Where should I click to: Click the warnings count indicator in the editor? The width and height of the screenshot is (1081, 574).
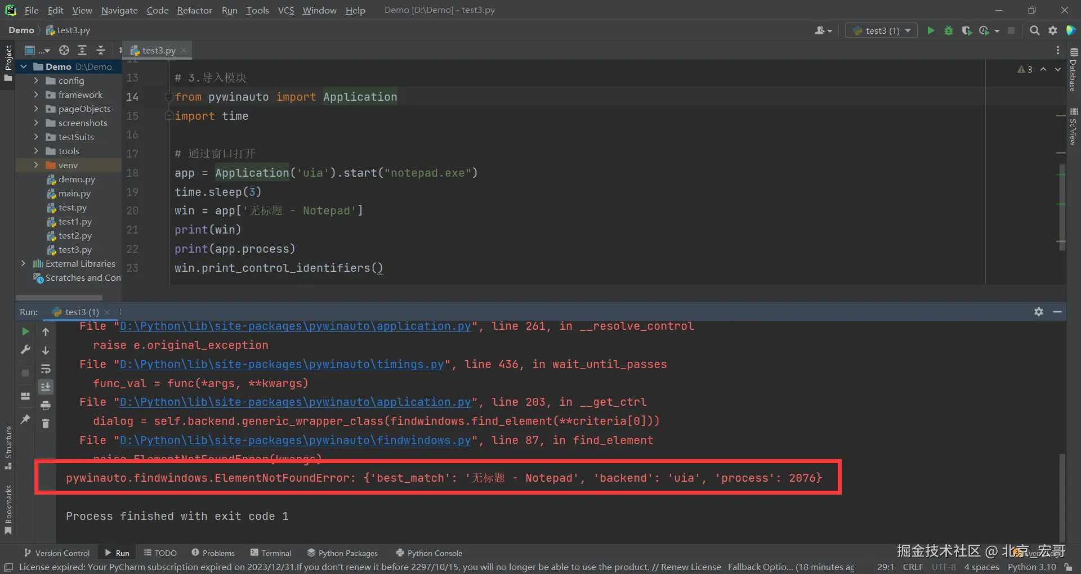pyautogui.click(x=1025, y=69)
